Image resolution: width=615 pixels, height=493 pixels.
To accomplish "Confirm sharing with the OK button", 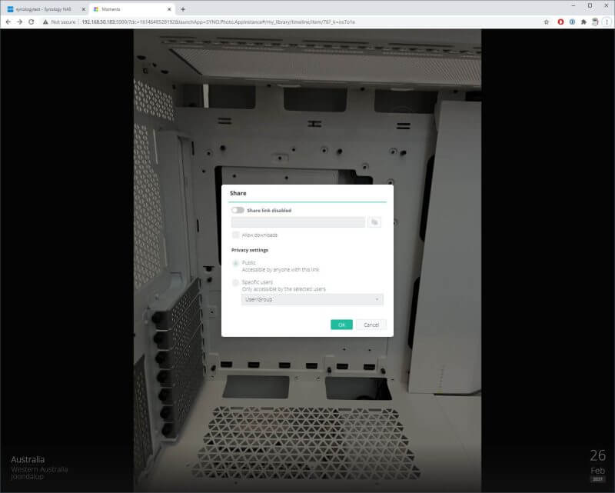I will point(341,325).
